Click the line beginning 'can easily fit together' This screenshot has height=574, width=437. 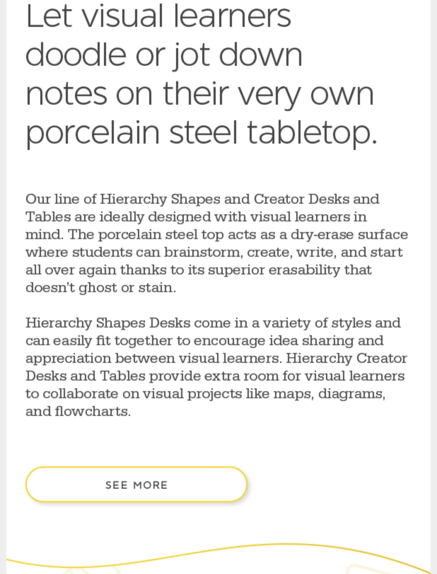click(x=204, y=341)
